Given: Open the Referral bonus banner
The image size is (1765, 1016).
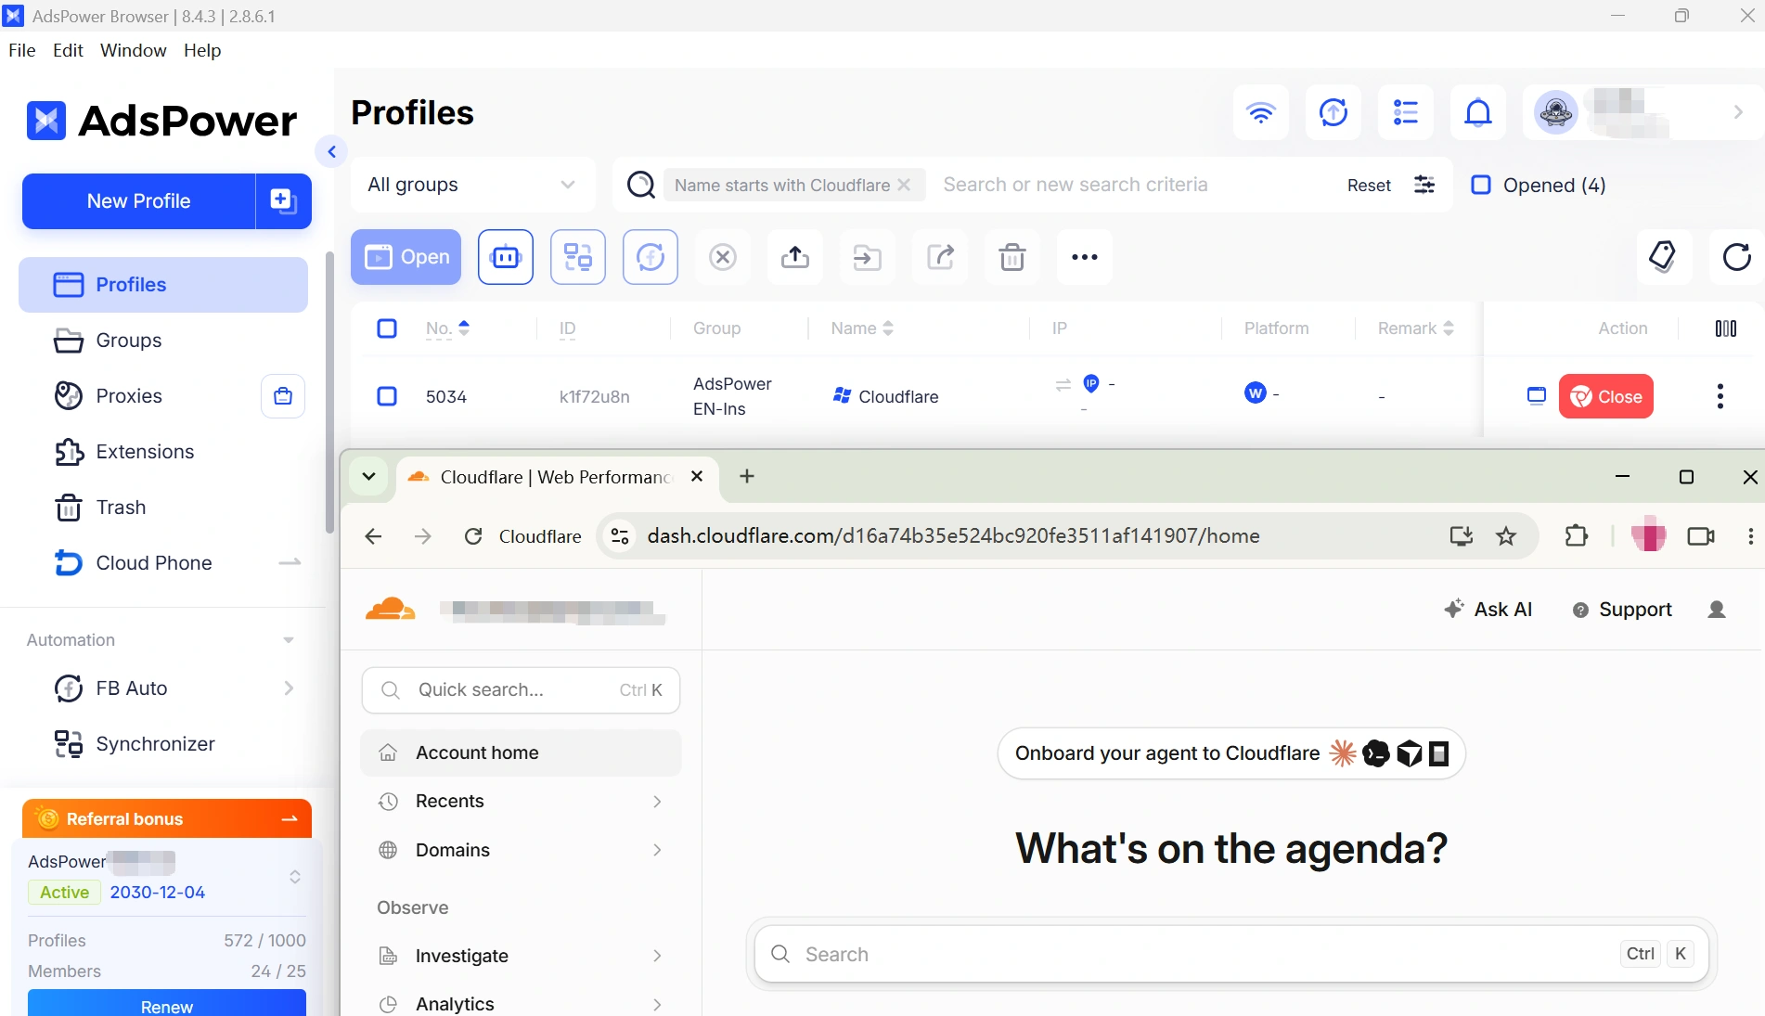Looking at the screenshot, I should tap(167, 818).
